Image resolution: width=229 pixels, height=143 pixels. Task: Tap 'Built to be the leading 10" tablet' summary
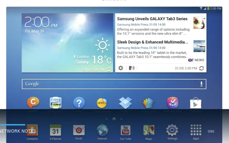click(153, 55)
